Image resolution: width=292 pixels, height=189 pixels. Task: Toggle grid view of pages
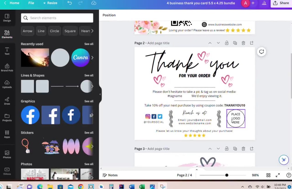[x=268, y=175]
